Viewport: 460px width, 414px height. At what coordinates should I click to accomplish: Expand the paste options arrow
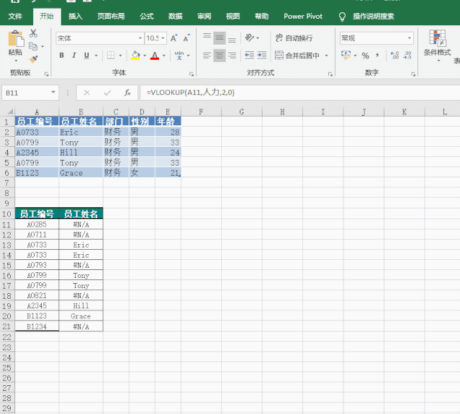pyautogui.click(x=16, y=60)
